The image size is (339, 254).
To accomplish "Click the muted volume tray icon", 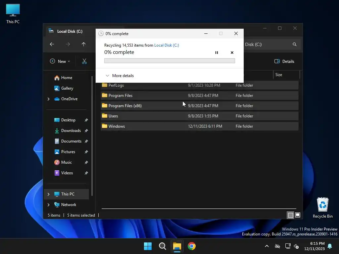I will pyautogui.click(x=296, y=246).
